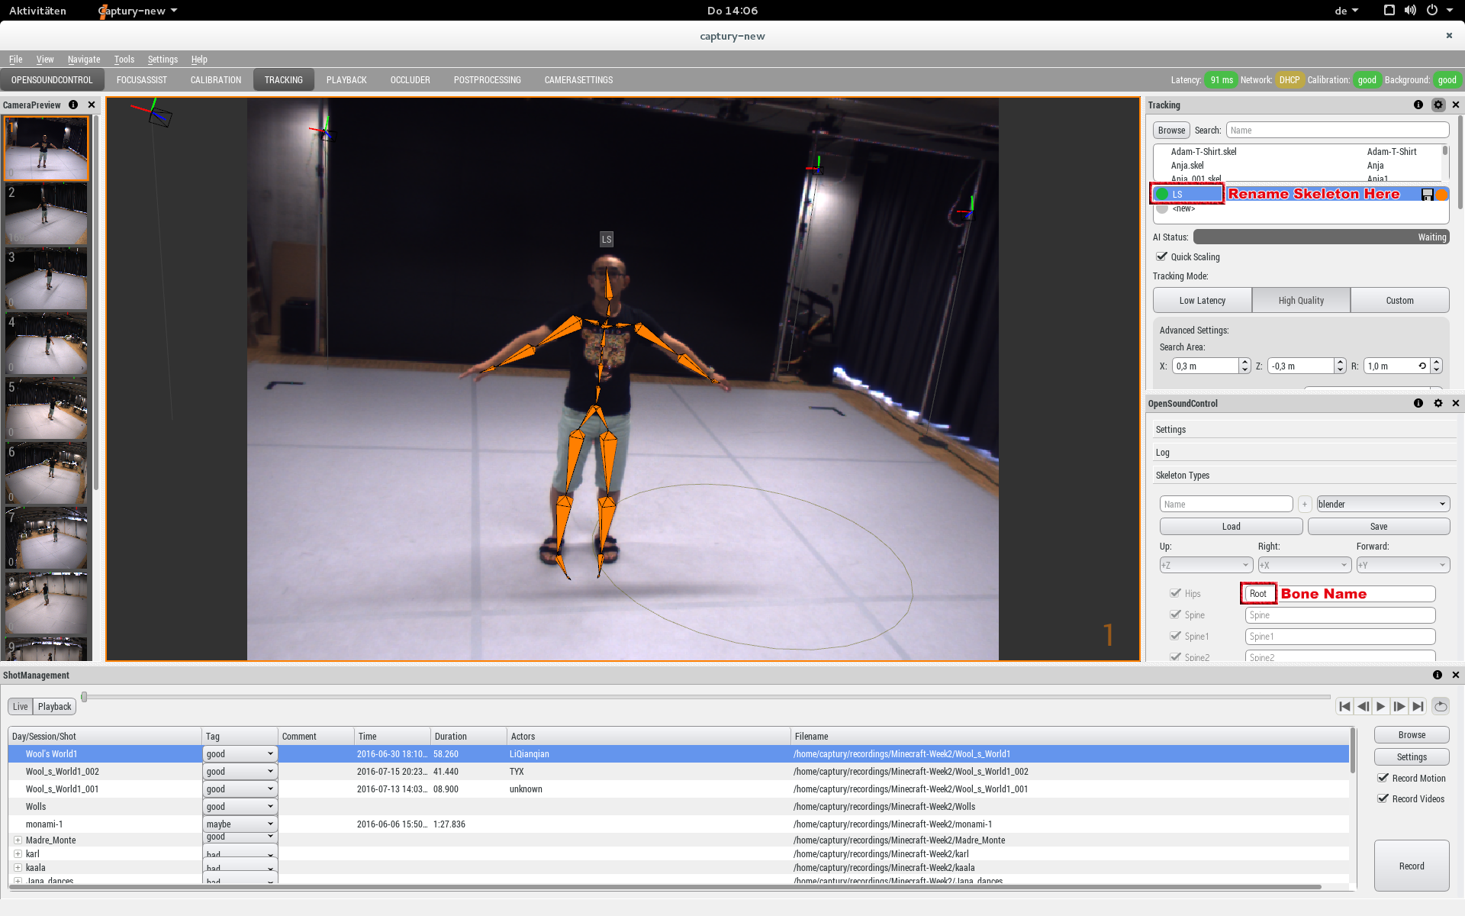Select High Quality tracking mode
This screenshot has height=916, width=1465.
click(x=1301, y=300)
